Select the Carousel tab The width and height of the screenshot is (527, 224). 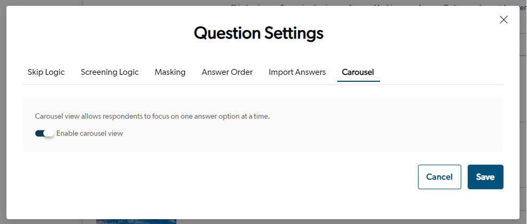[358, 72]
